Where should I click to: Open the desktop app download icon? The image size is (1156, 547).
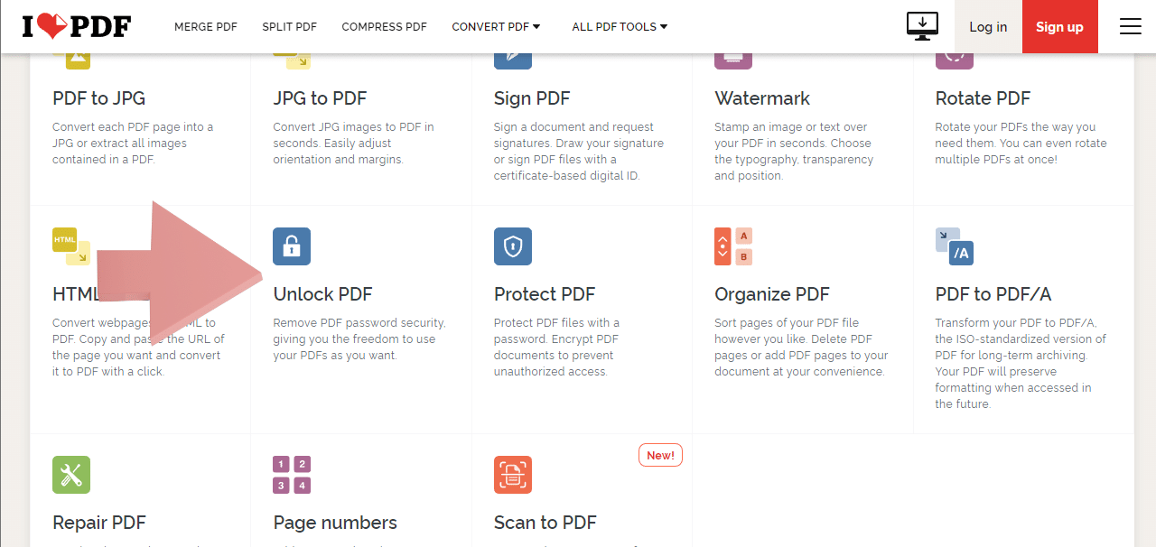pyautogui.click(x=923, y=26)
